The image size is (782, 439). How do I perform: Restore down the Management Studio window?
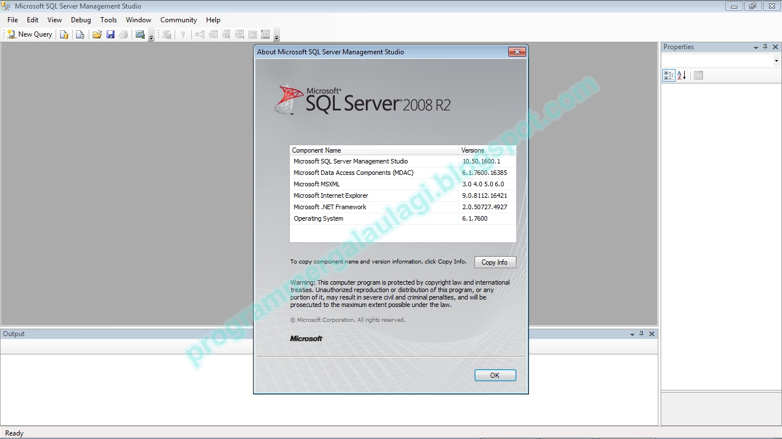[x=753, y=6]
